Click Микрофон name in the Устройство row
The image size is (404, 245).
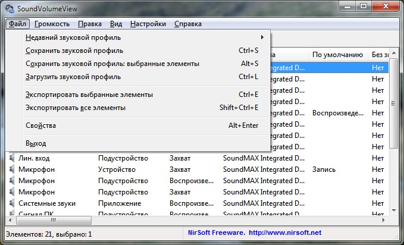[x=36, y=169]
